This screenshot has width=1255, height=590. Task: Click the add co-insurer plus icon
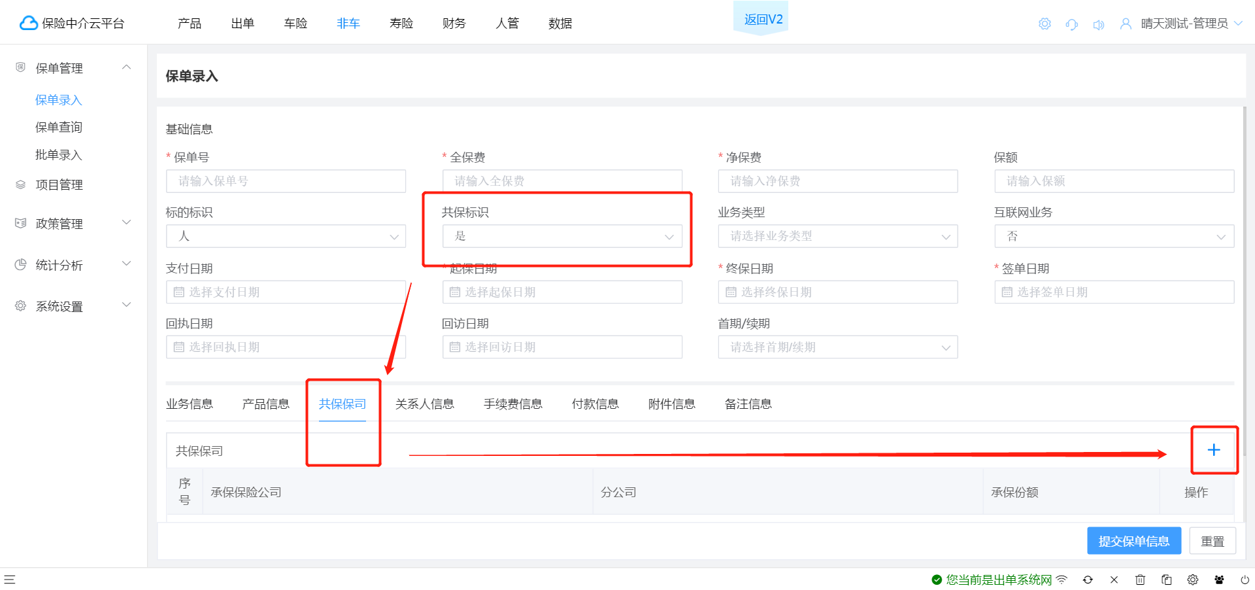[1214, 450]
